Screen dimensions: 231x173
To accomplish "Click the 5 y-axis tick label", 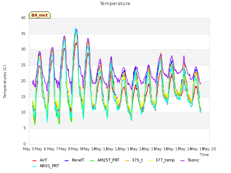I will click(x=25, y=128).
